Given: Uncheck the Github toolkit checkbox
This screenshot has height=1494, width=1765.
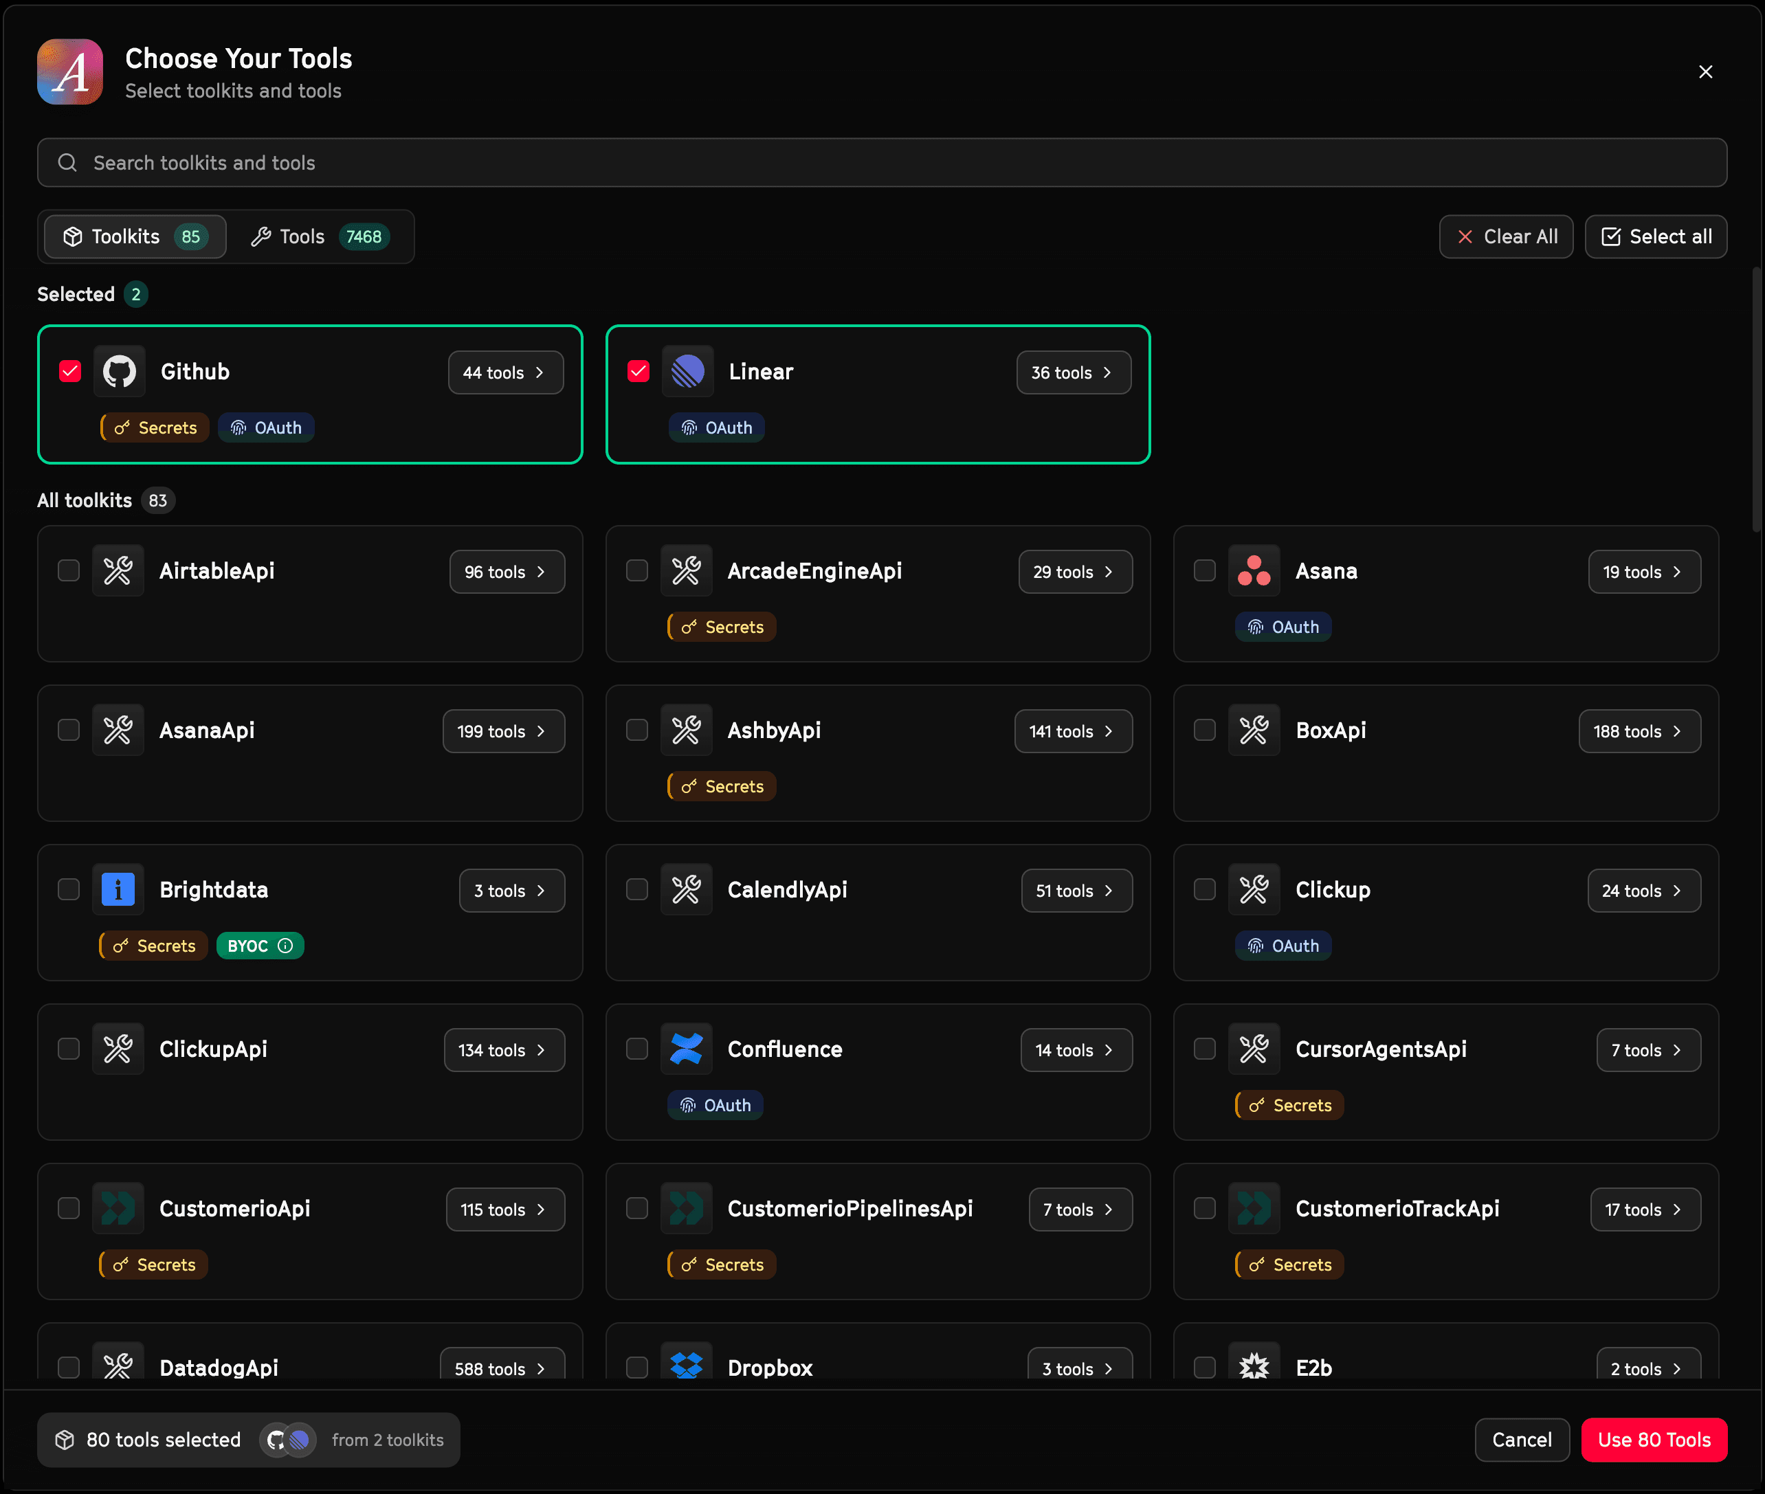Looking at the screenshot, I should tap(70, 372).
